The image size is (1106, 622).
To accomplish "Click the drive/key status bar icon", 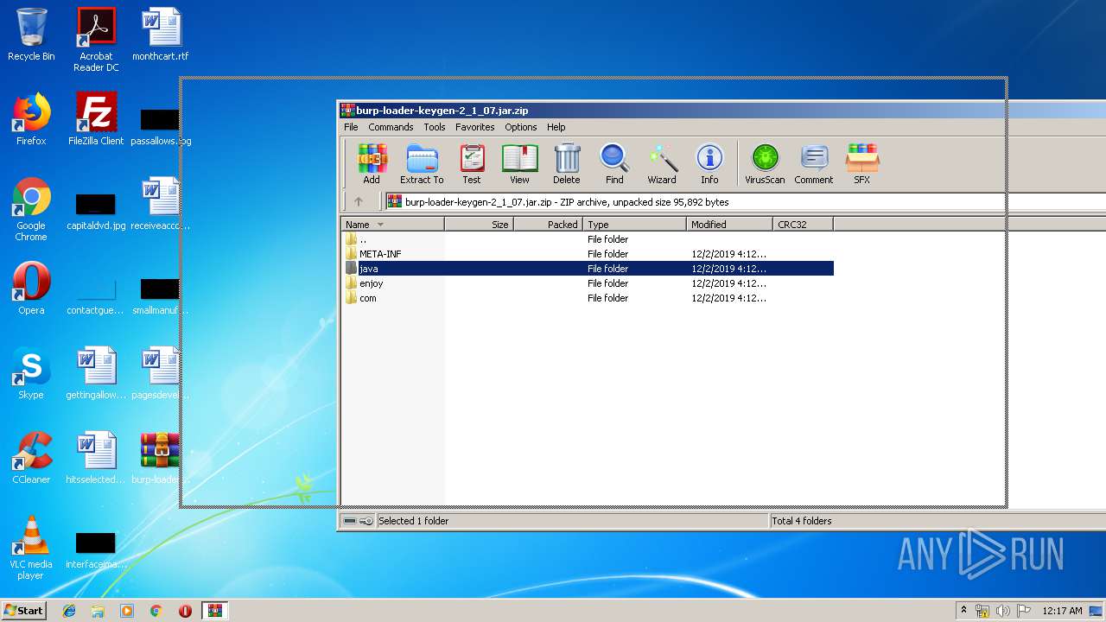I will pyautogui.click(x=358, y=521).
